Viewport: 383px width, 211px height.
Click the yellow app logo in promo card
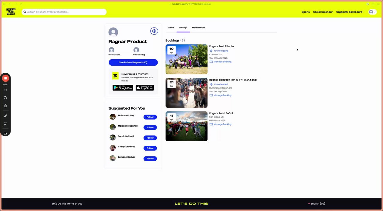(x=115, y=76)
